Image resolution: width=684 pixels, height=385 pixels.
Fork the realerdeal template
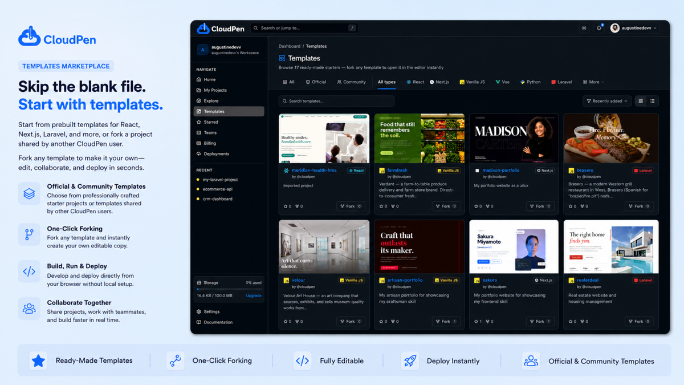[x=639, y=322]
